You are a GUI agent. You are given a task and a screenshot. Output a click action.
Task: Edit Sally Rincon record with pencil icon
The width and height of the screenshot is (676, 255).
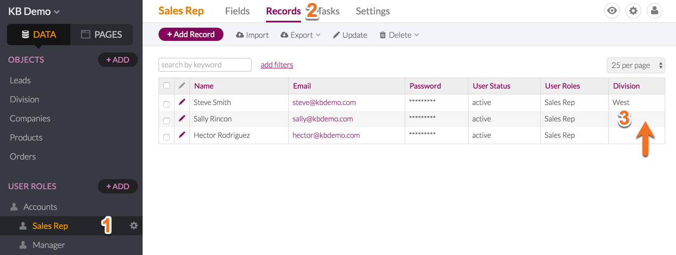pyautogui.click(x=182, y=118)
